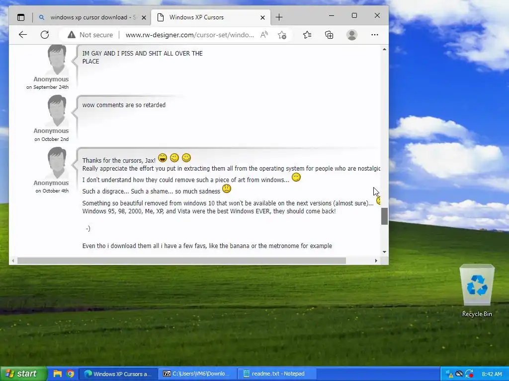Image resolution: width=509 pixels, height=381 pixels.
Task: Click the Anonymous name above September 24th
Action: (51, 79)
